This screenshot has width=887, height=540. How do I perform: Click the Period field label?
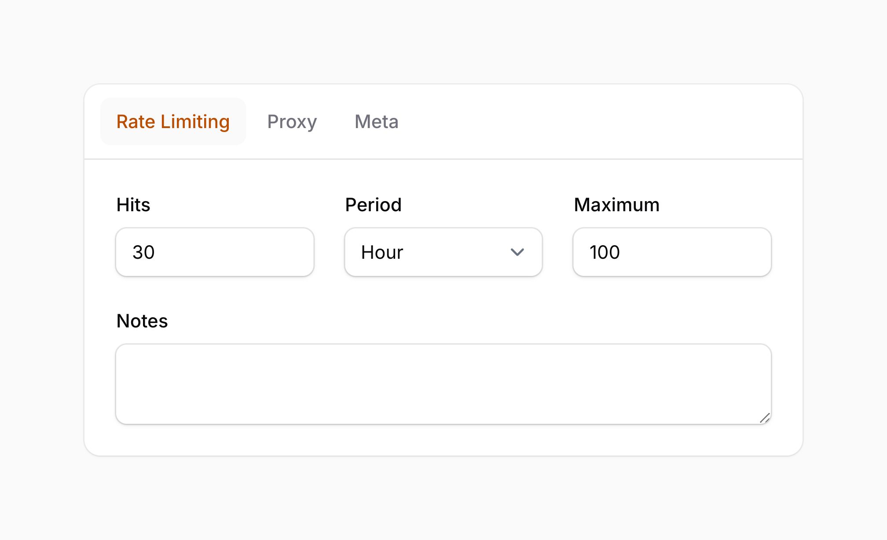(373, 205)
